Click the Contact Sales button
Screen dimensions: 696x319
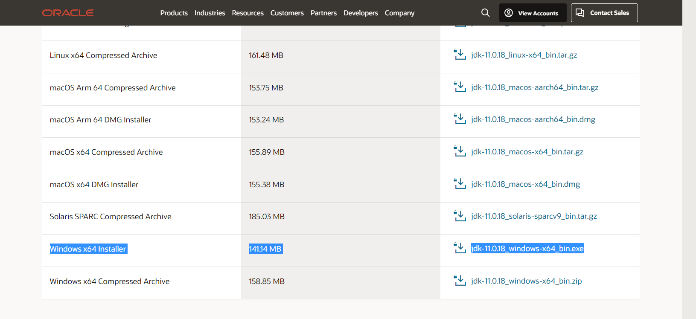point(604,13)
